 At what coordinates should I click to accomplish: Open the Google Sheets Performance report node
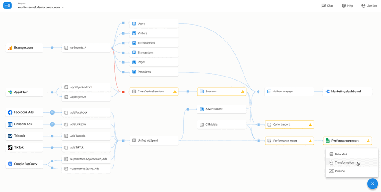[x=347, y=141]
